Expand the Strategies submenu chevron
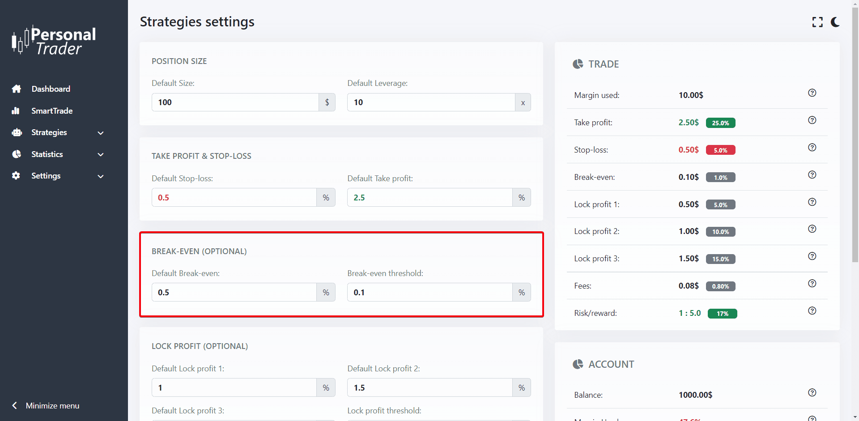Image resolution: width=859 pixels, height=421 pixels. 101,133
